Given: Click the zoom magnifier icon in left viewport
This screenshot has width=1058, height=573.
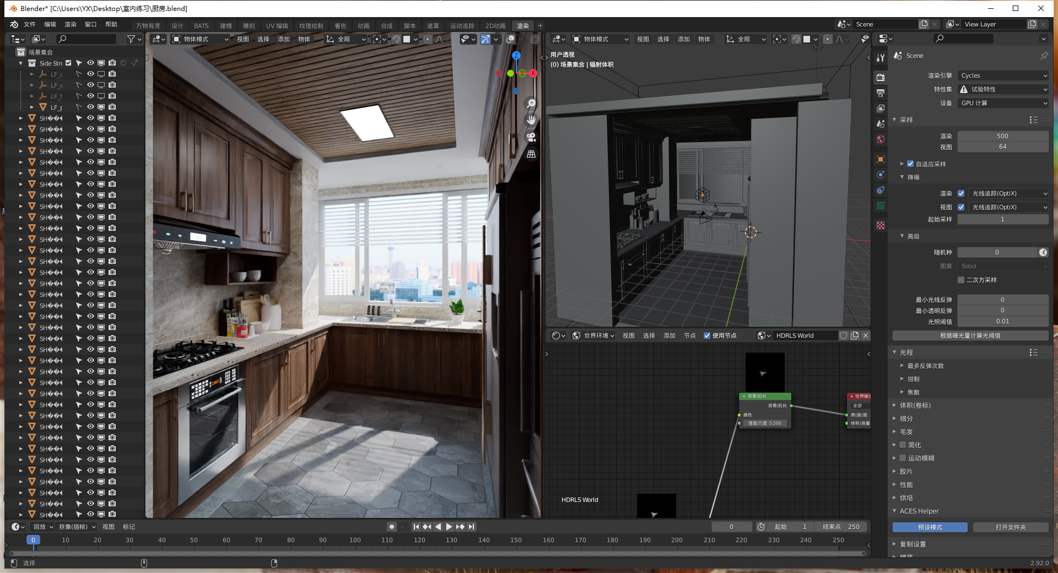Looking at the screenshot, I should coord(531,103).
